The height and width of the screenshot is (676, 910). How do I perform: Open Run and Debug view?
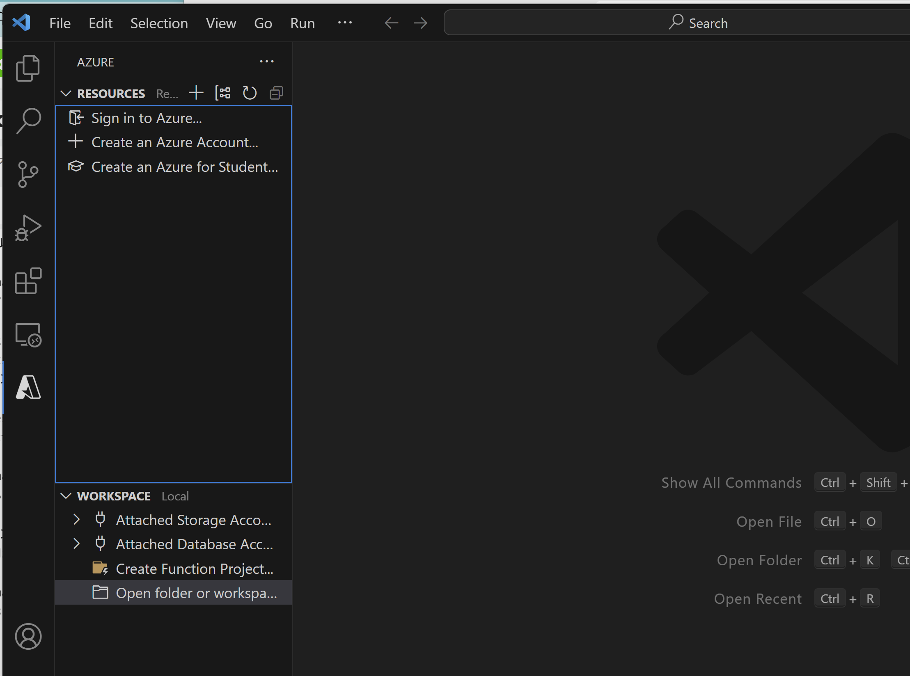pyautogui.click(x=28, y=228)
